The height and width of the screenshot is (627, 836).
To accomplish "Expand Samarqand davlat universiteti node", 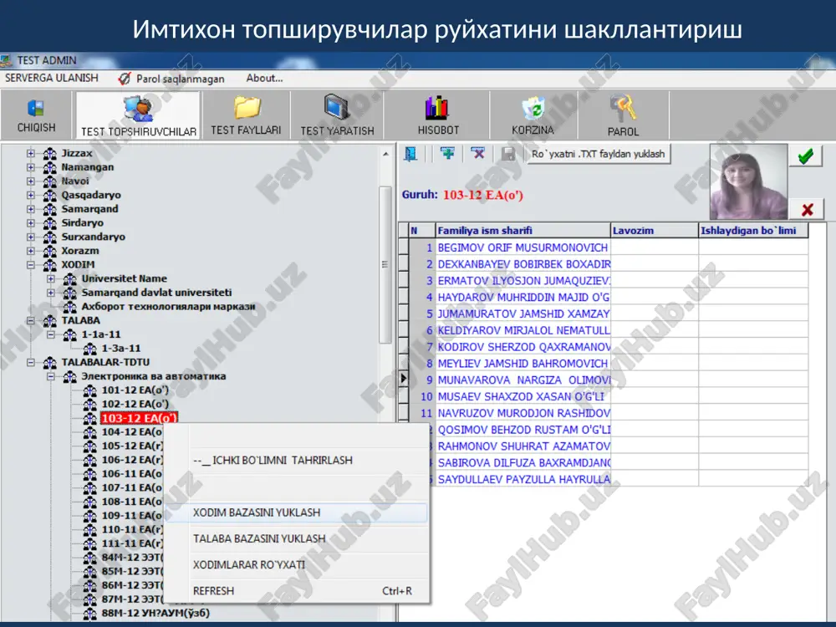I will 51,293.
